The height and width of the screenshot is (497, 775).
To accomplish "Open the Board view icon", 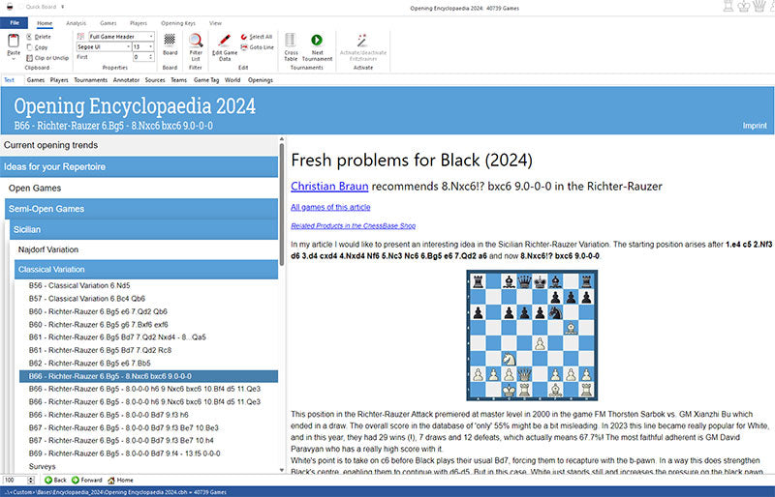I will coord(170,44).
